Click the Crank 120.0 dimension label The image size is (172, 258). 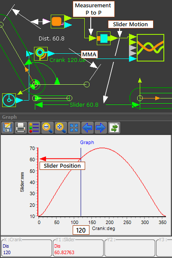tap(67, 60)
